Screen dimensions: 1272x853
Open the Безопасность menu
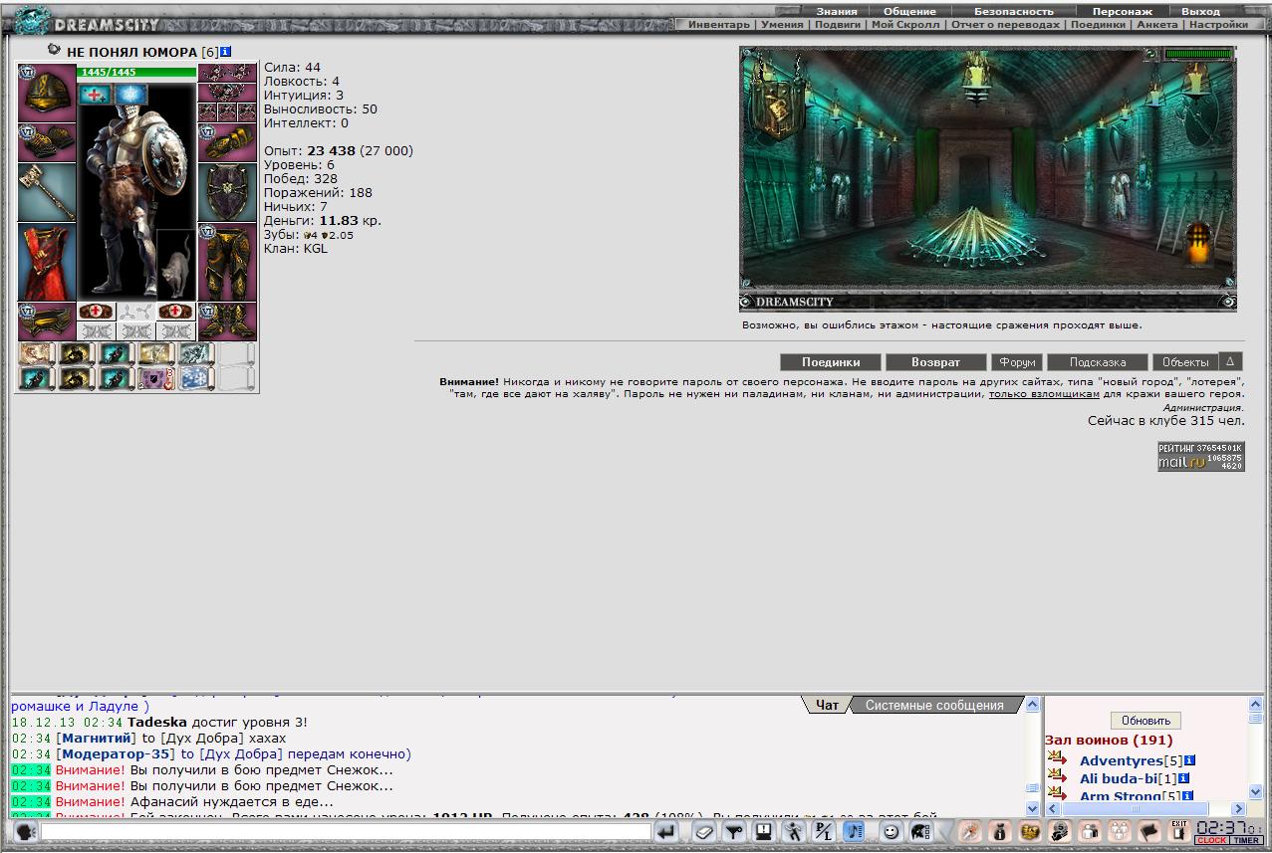click(x=1013, y=11)
